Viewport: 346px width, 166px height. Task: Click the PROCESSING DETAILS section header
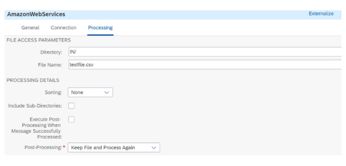pyautogui.click(x=33, y=80)
